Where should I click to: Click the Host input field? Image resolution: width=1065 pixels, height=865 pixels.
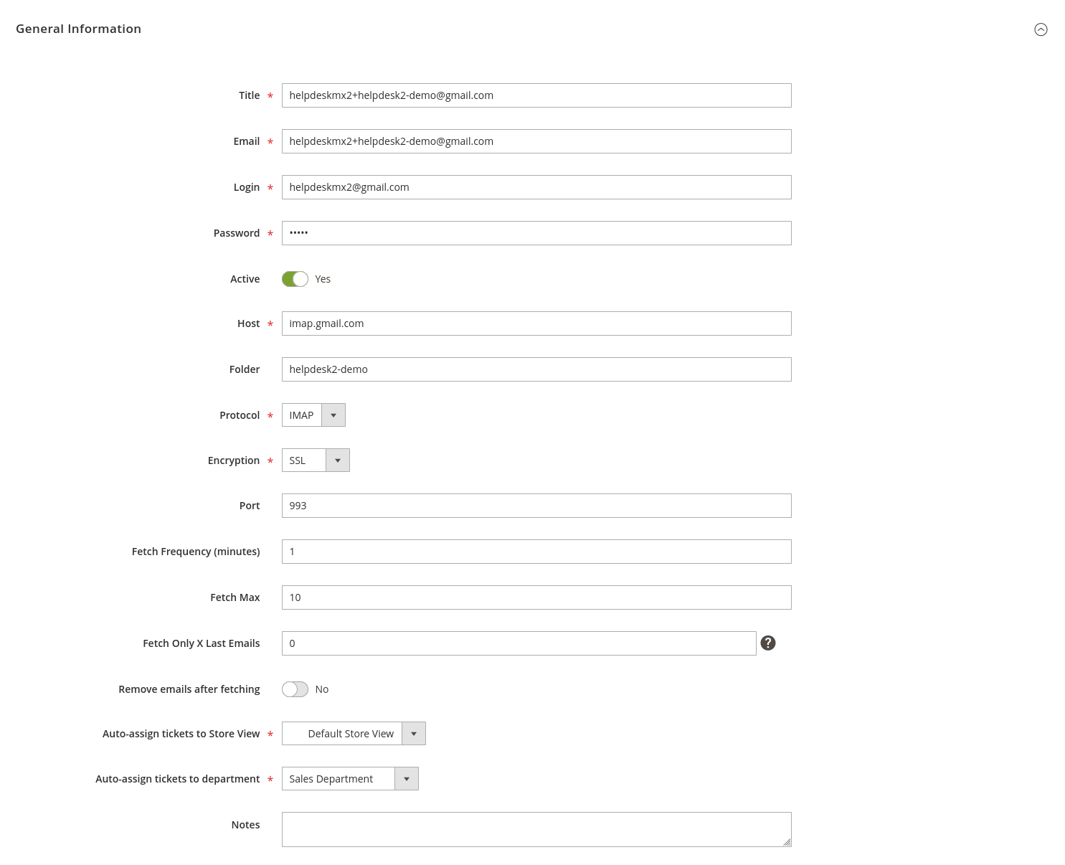(536, 323)
